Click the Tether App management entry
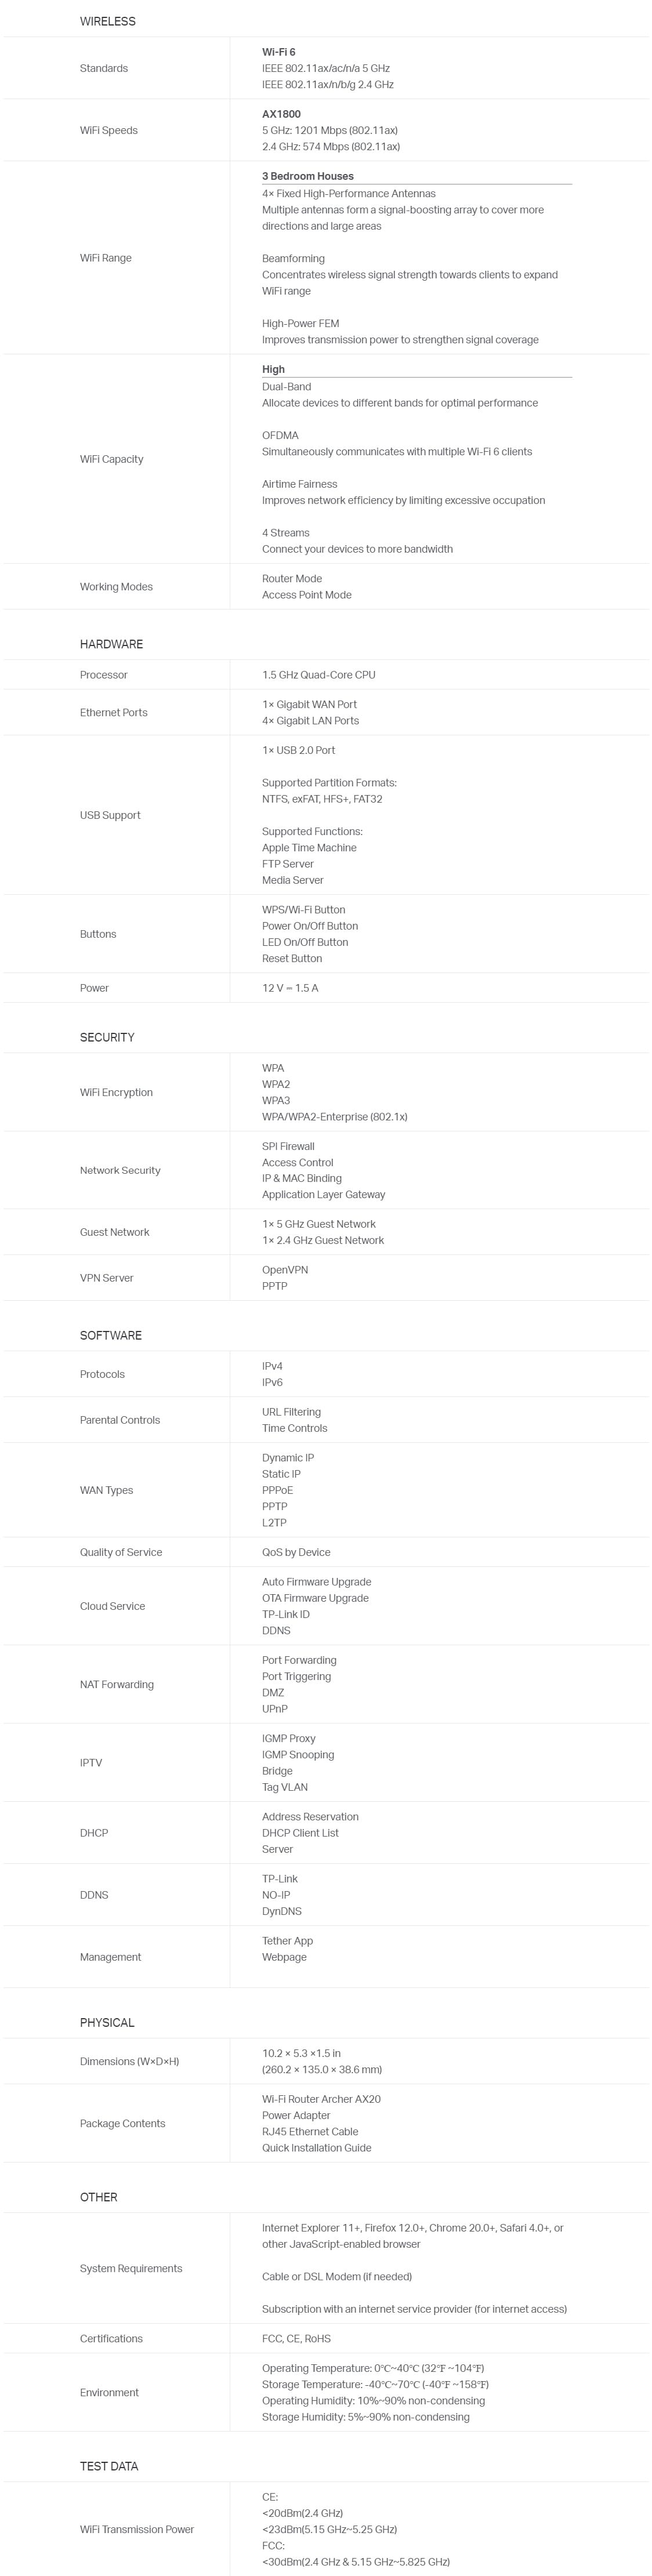The width and height of the screenshot is (652, 2576). [x=288, y=1941]
